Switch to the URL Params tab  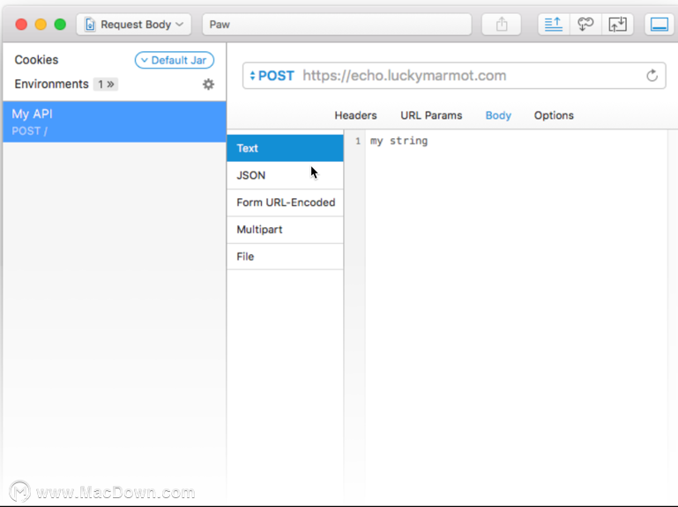tap(431, 115)
